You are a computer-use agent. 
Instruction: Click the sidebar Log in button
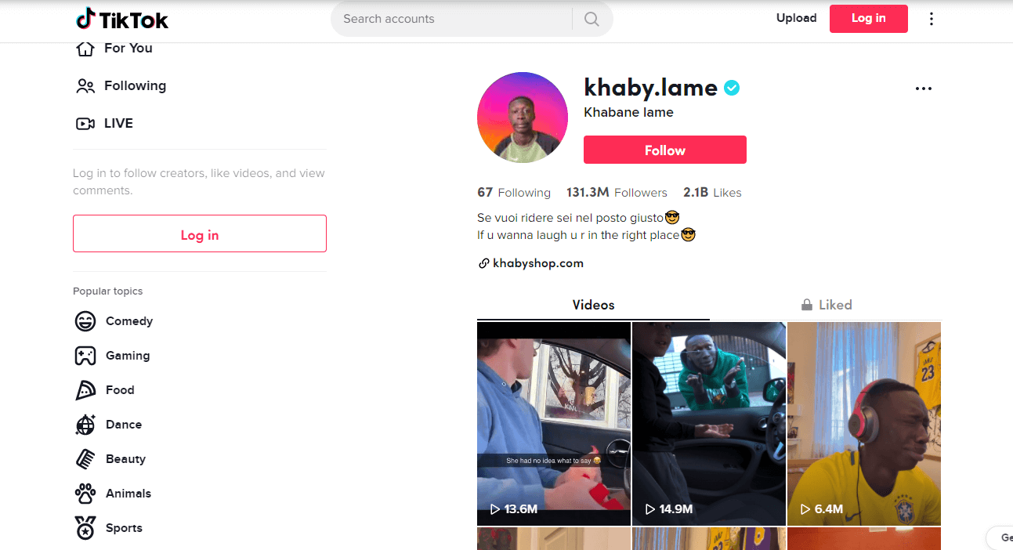(x=200, y=233)
